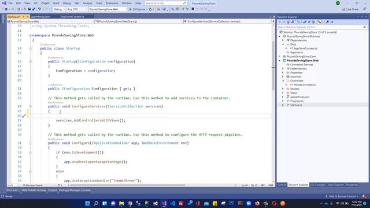Open the Debug menu

(x=66, y=3)
